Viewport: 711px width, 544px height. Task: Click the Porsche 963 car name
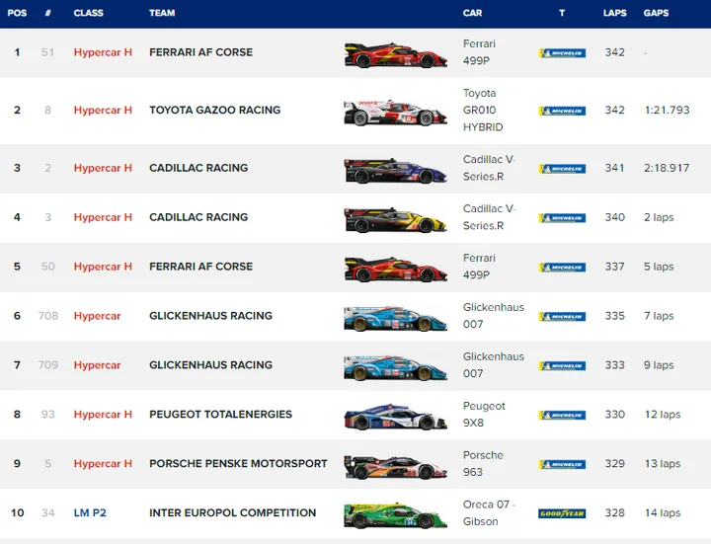[x=483, y=464]
